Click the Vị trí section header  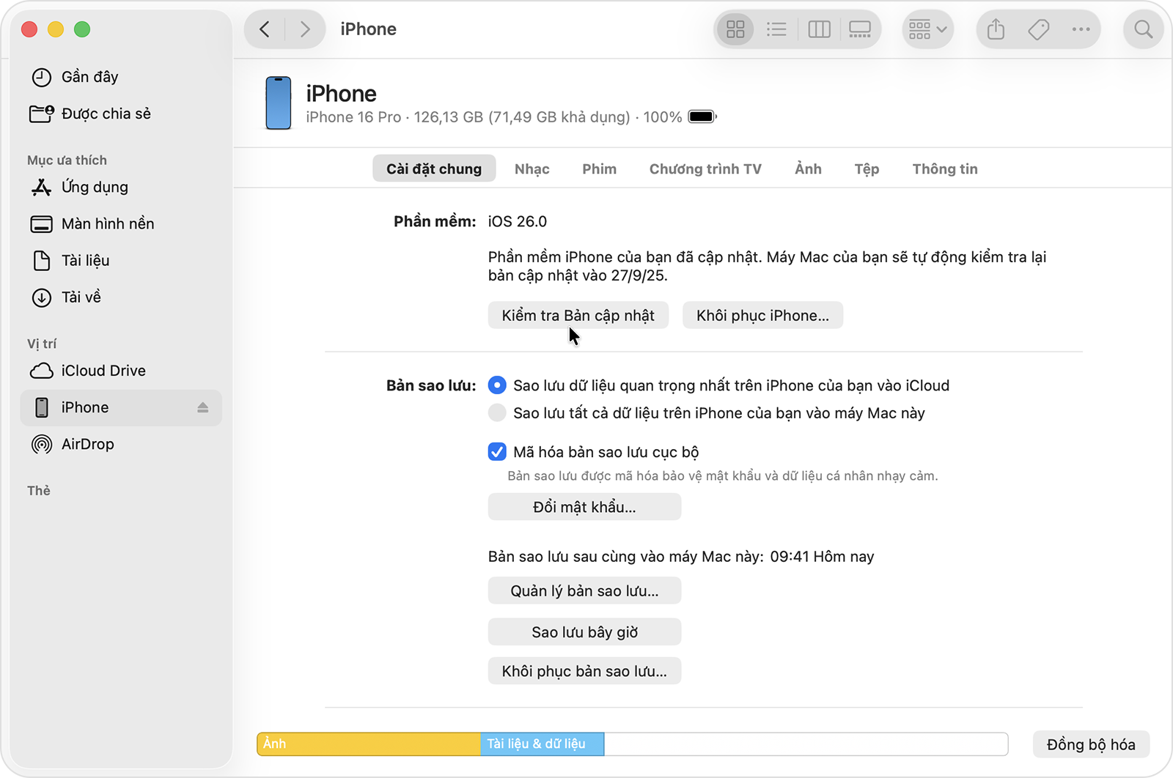[42, 344]
